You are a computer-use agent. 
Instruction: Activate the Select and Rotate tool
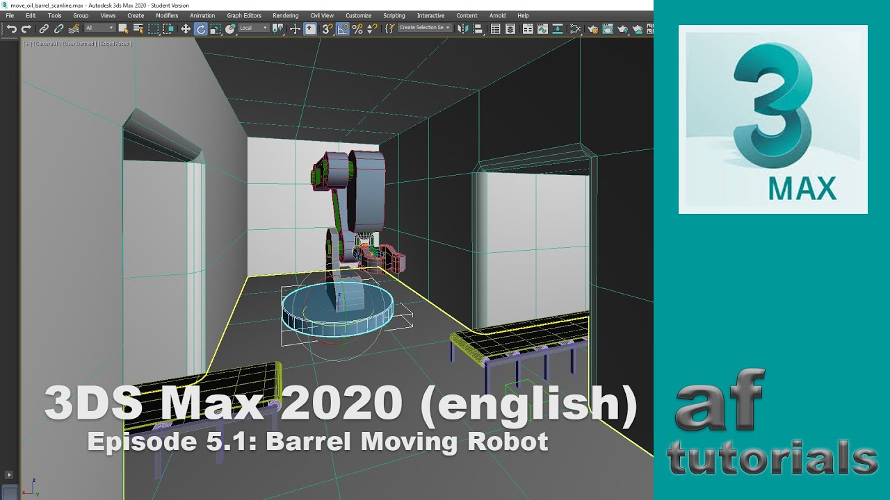200,28
